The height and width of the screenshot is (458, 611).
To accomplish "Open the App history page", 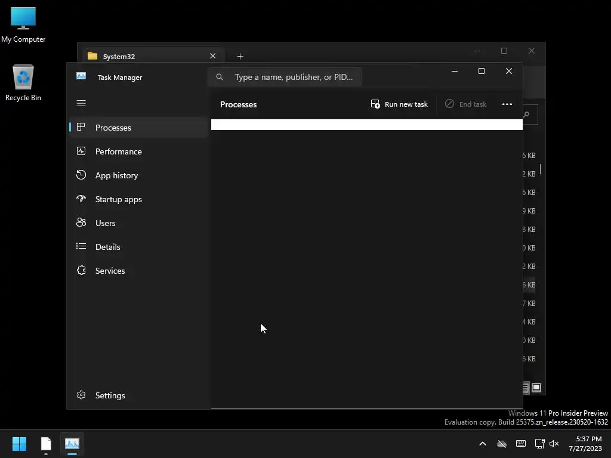I will tap(138, 175).
